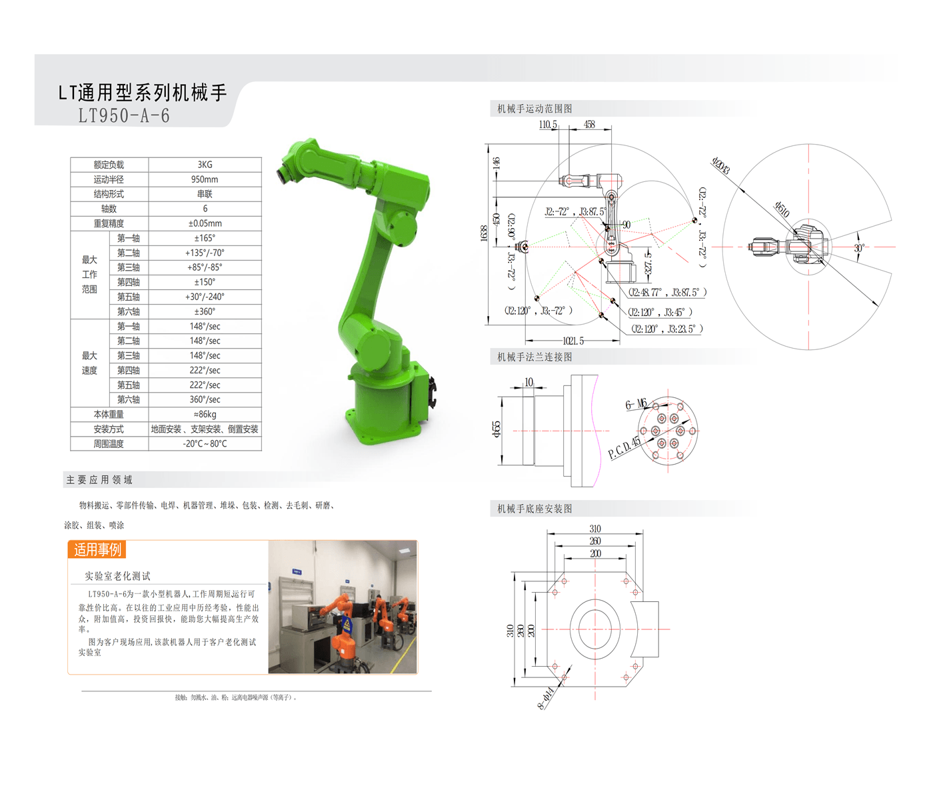
Task: Click the 最大工作范围 group label
Action: click(x=89, y=275)
